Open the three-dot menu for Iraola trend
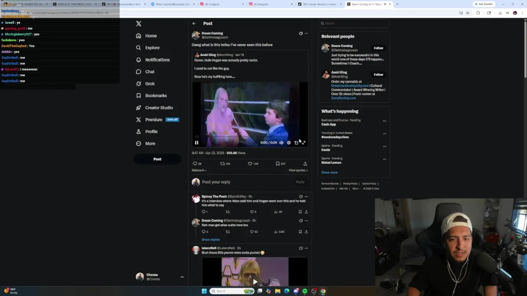The height and width of the screenshot is (296, 527). click(x=385, y=146)
